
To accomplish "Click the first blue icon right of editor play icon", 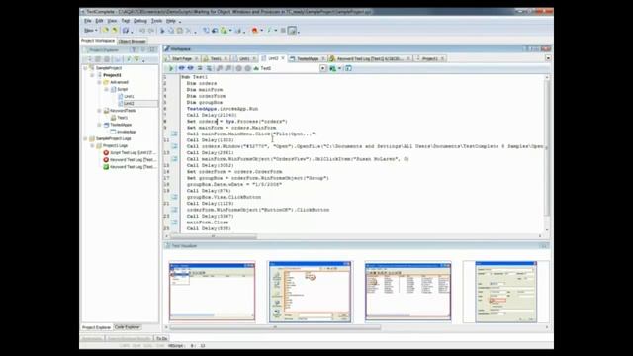I will 182,68.
